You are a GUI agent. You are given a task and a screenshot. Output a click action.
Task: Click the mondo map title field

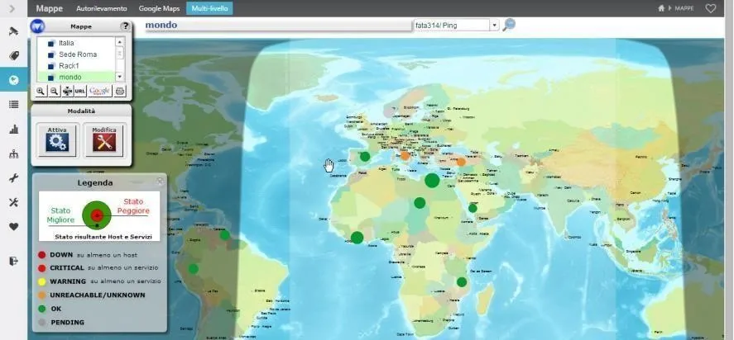point(278,26)
